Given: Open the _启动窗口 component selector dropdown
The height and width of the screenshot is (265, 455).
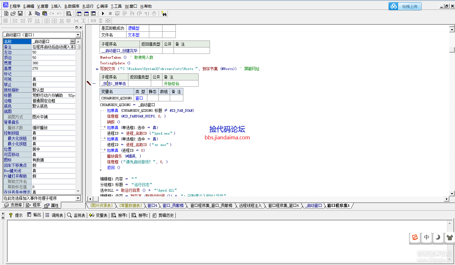Looking at the screenshot, I should (78, 35).
